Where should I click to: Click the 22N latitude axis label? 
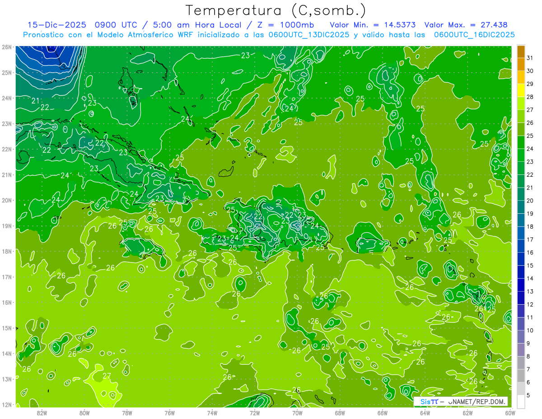click(6, 149)
